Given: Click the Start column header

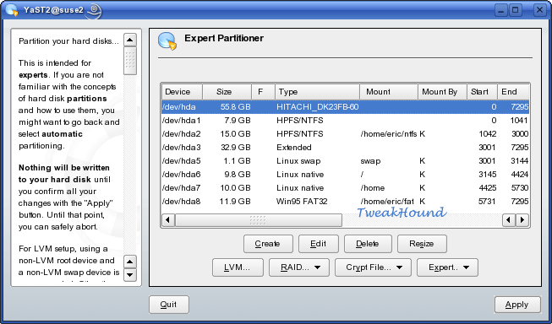Looking at the screenshot, I should click(x=482, y=92).
